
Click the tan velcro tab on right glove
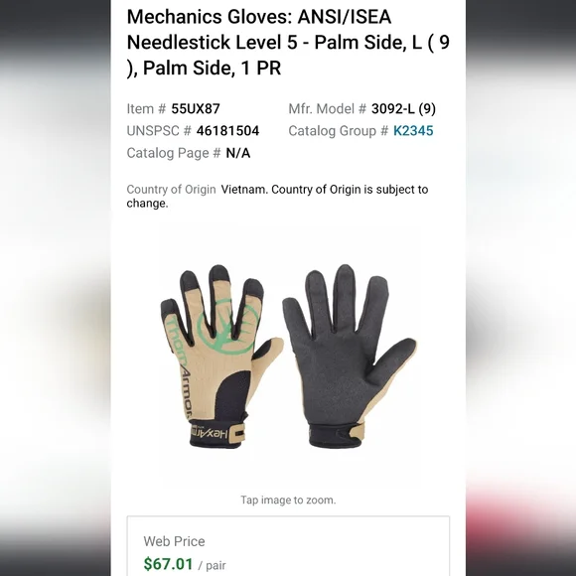pyautogui.click(x=358, y=431)
